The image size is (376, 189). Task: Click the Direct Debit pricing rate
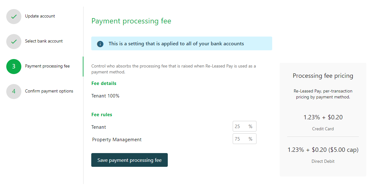pos(323,150)
